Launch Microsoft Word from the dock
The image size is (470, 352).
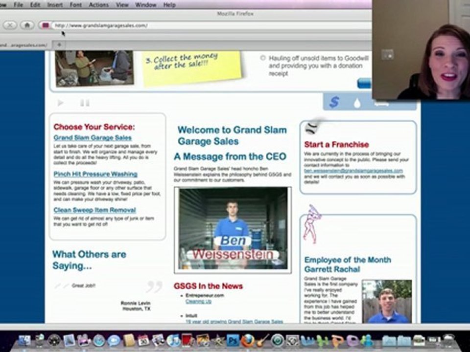(x=307, y=341)
